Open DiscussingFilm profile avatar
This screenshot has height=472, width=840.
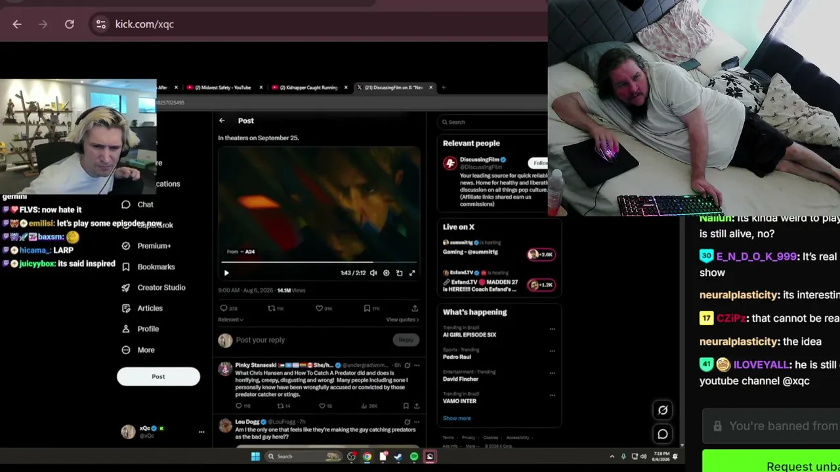[x=450, y=164]
